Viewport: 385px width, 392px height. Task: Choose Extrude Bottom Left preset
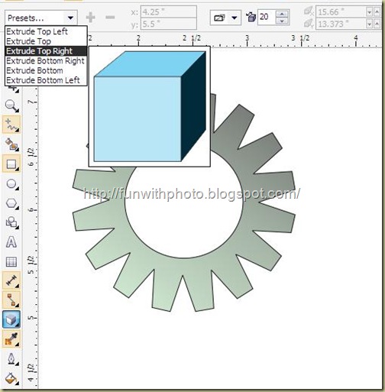(46, 80)
